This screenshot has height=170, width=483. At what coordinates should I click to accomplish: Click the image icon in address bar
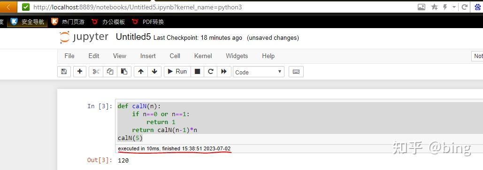click(421, 7)
